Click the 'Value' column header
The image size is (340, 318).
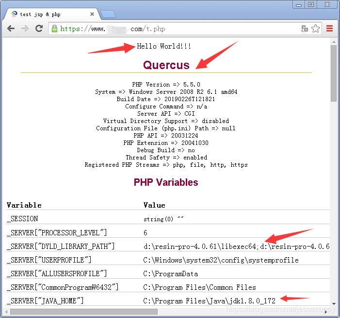point(154,205)
